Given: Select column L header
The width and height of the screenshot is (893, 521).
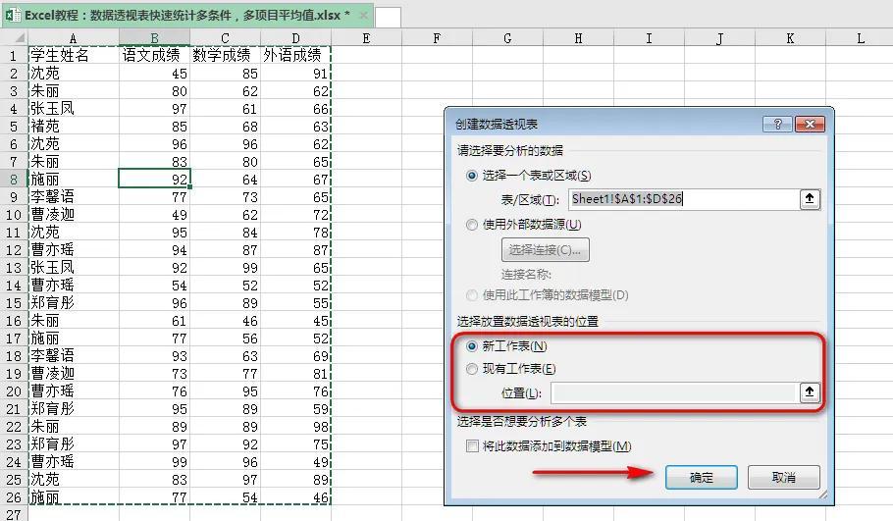Looking at the screenshot, I should (x=861, y=38).
